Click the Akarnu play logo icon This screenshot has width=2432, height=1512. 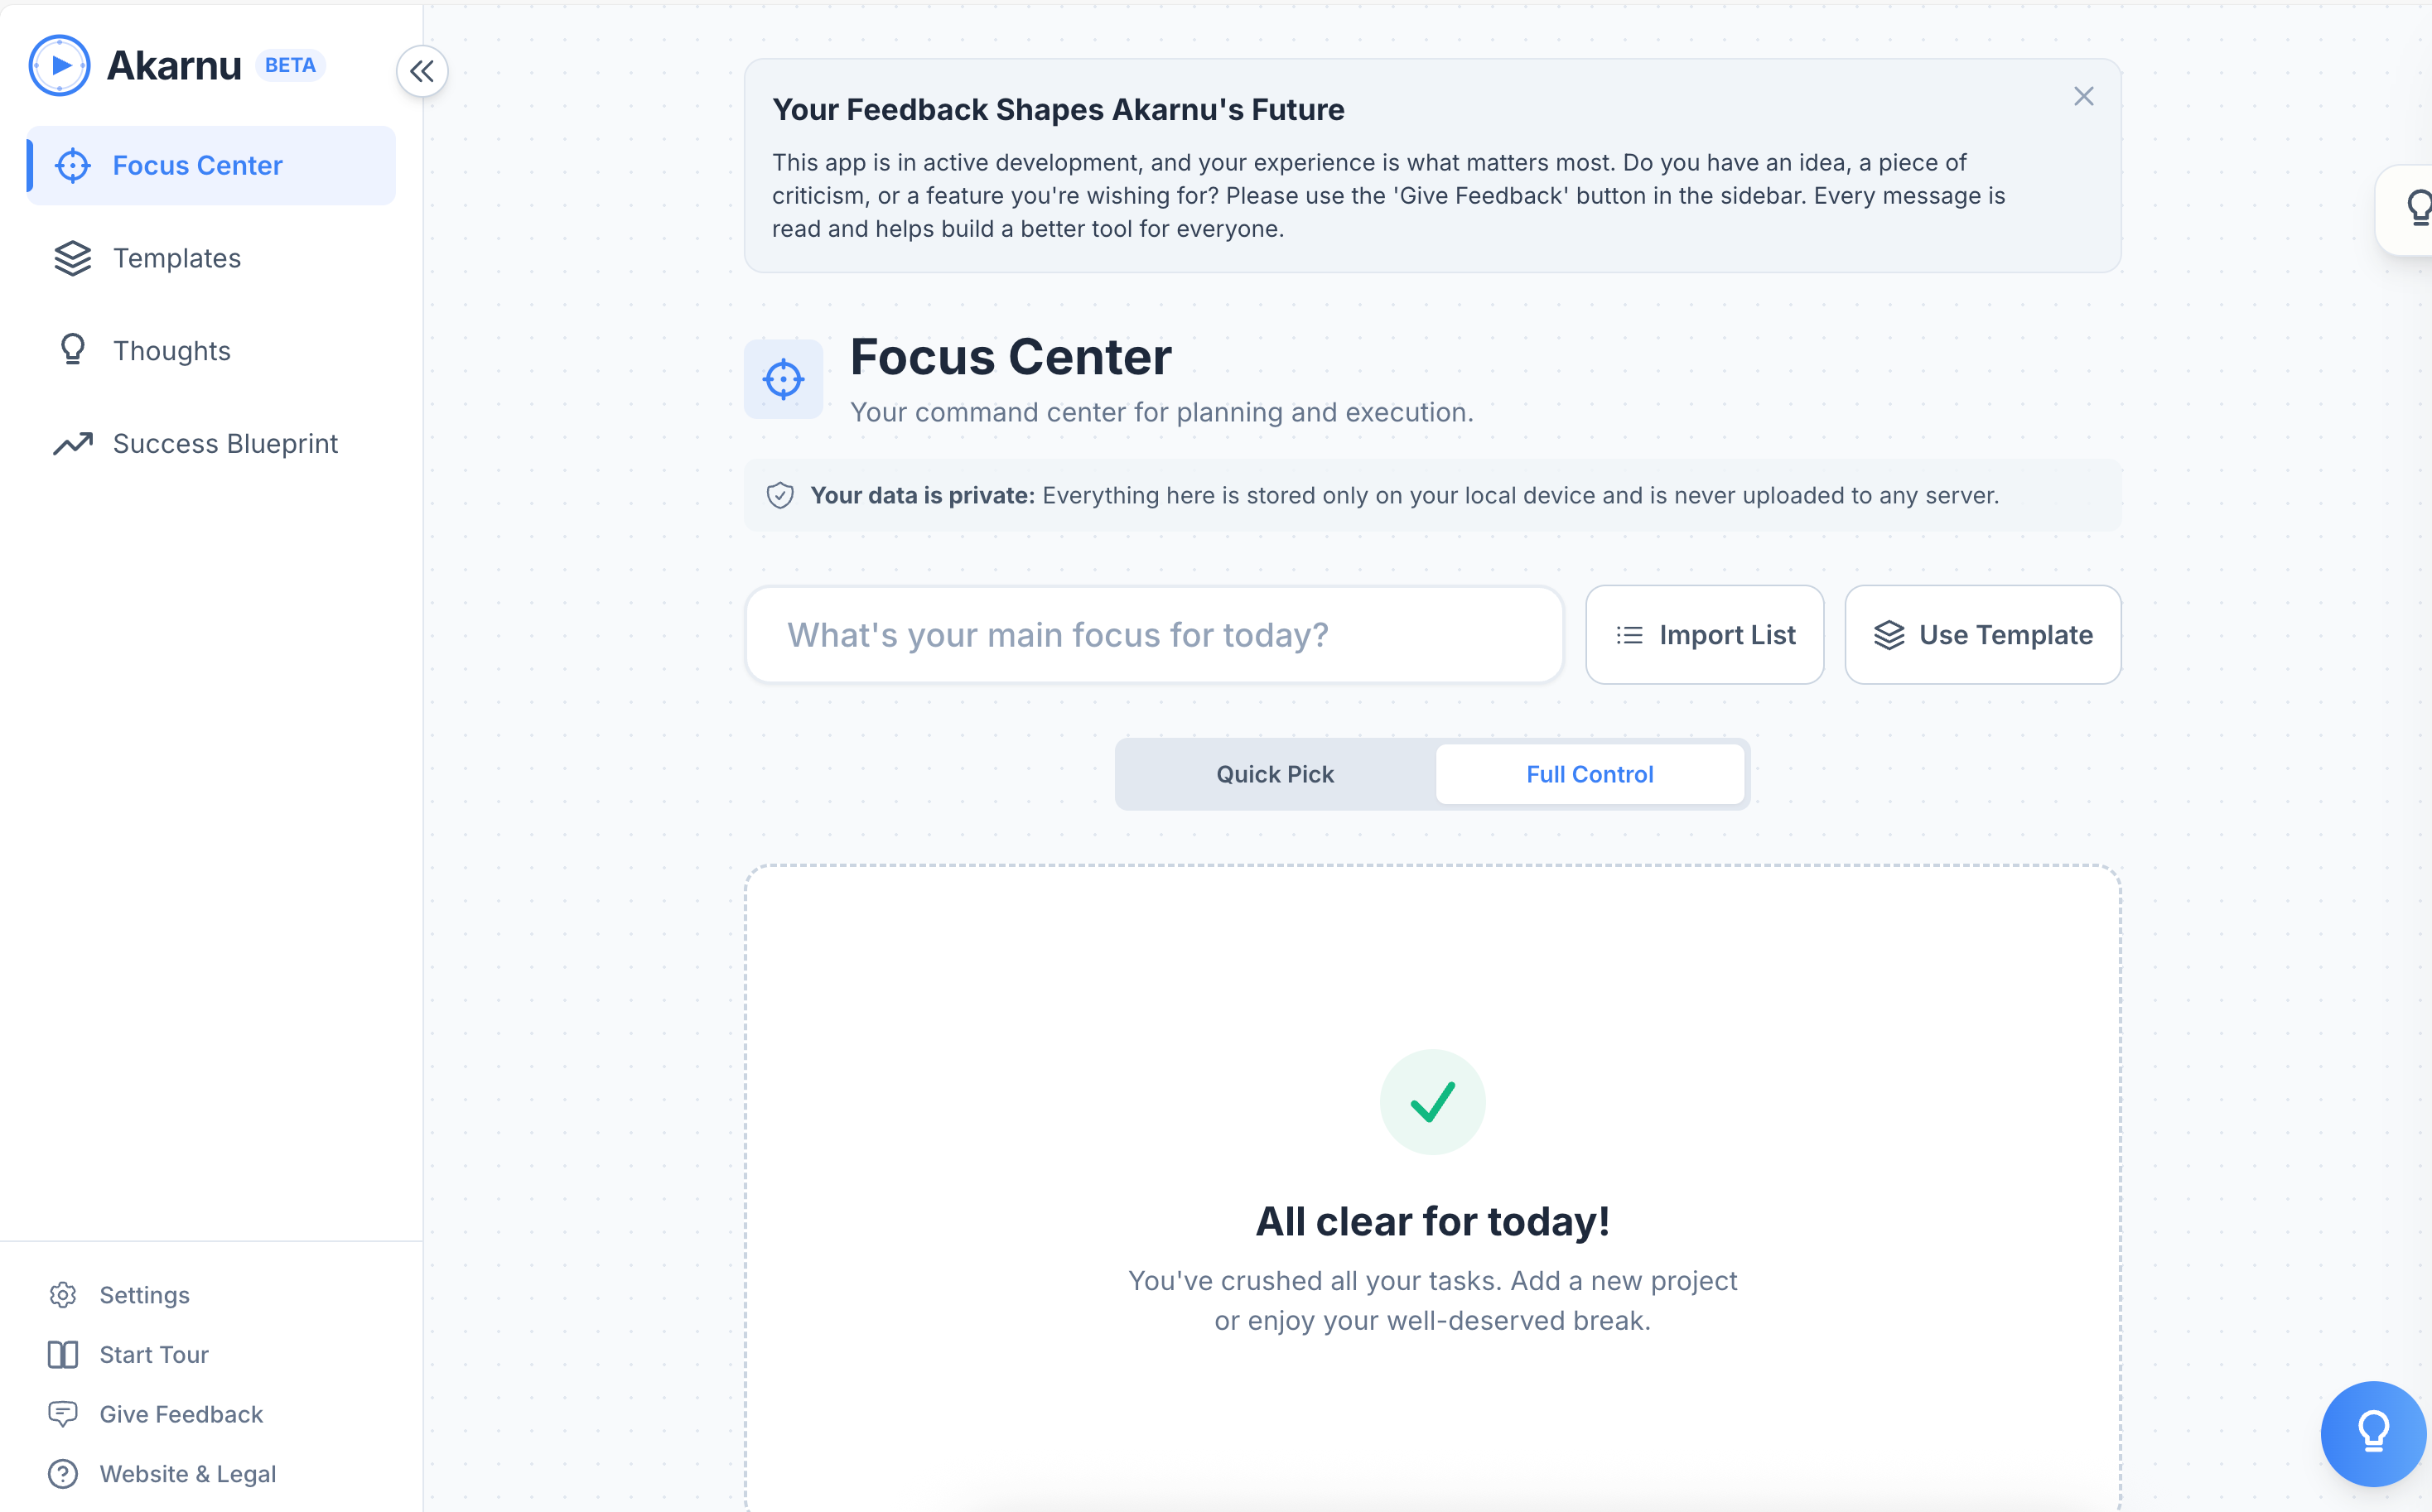(x=60, y=66)
